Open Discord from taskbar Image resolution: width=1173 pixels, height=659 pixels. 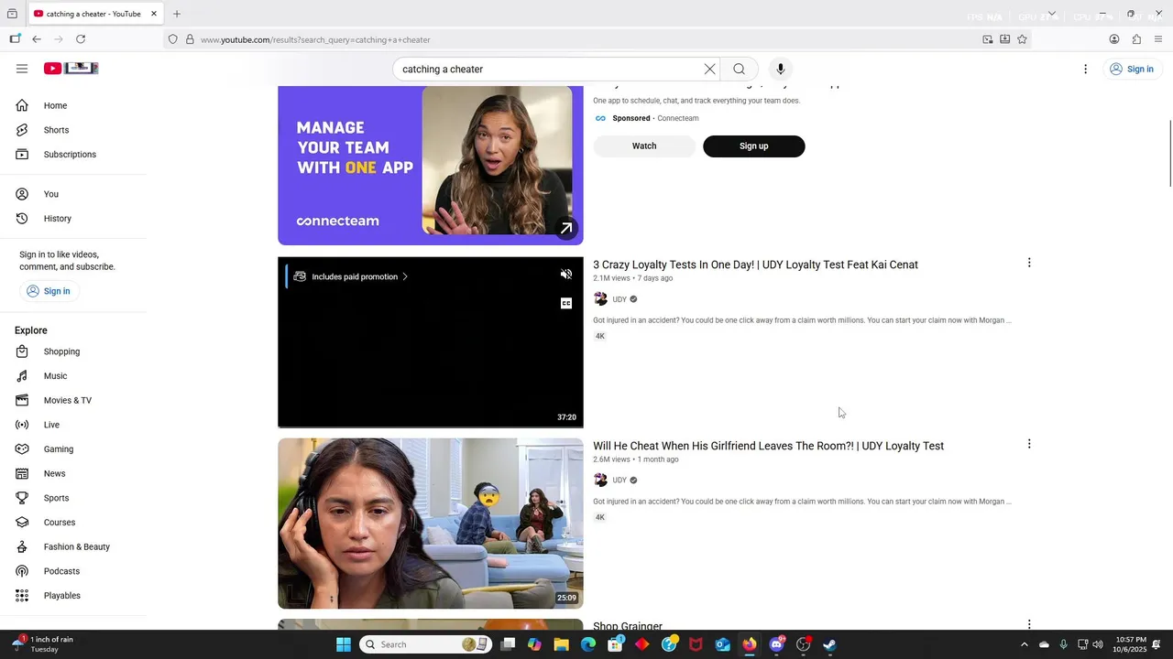click(x=777, y=644)
